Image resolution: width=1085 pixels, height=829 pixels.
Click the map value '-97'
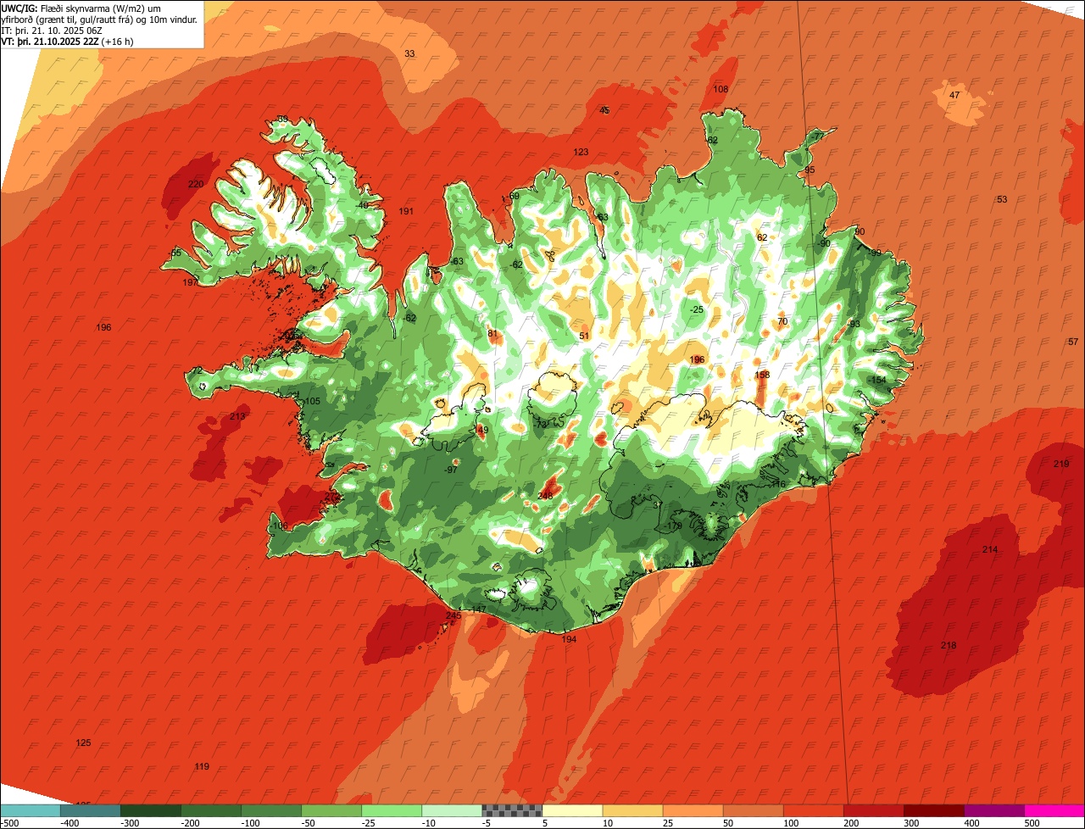[x=451, y=470]
